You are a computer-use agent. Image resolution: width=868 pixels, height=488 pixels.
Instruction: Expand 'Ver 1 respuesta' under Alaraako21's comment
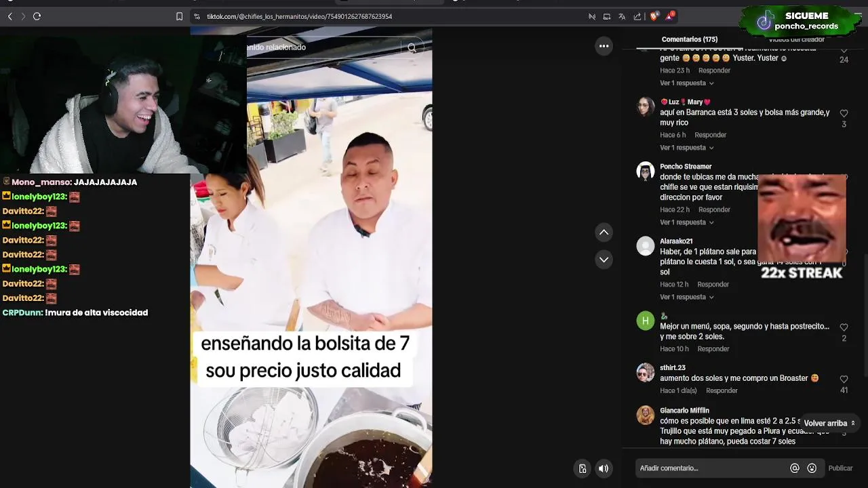coord(687,297)
